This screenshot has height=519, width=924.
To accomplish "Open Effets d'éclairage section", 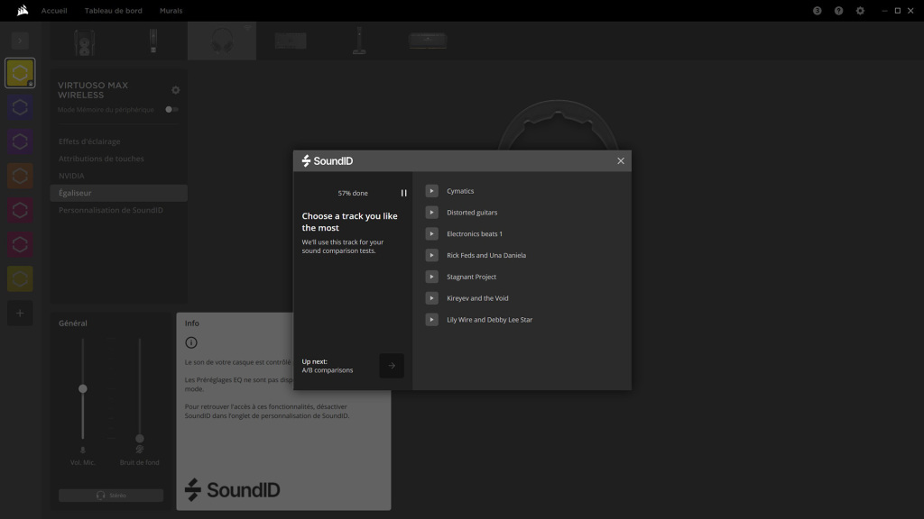I will point(89,141).
